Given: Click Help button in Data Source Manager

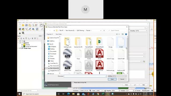Looking at the screenshot, I should (143, 85).
